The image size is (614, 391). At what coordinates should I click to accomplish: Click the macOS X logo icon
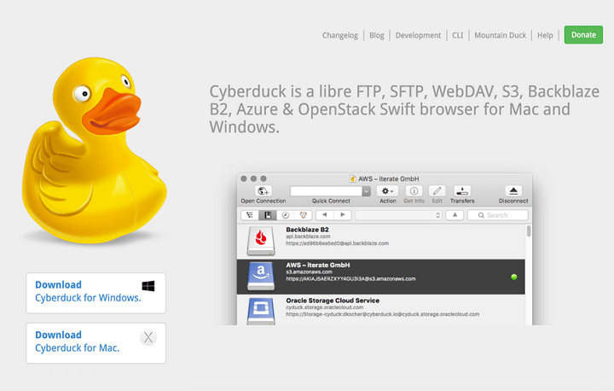[148, 337]
